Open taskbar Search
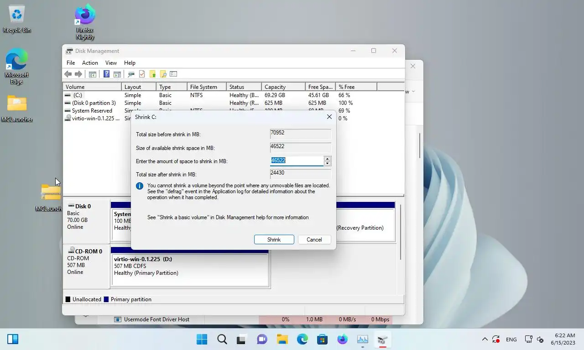Viewport: 584px width, 350px height. click(222, 339)
